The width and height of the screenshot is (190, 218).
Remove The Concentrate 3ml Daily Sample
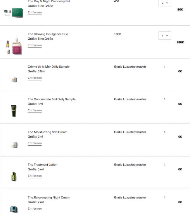(x=35, y=110)
